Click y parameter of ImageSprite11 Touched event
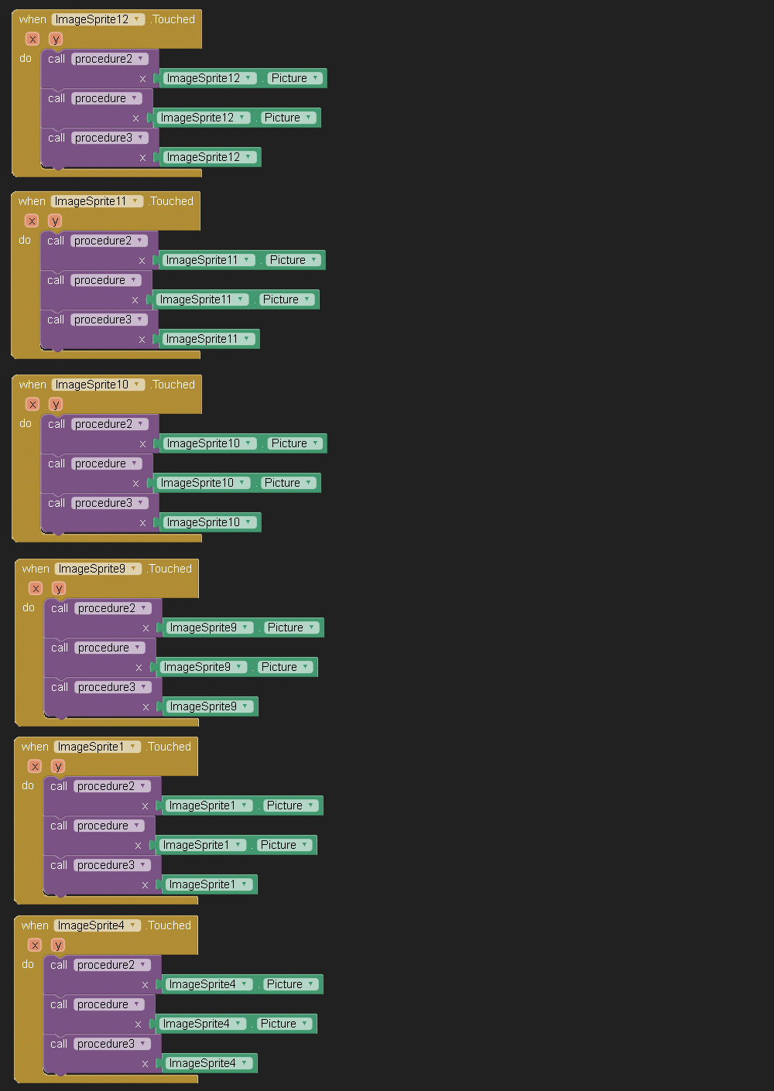Screen dimensions: 774x1091 pos(55,221)
